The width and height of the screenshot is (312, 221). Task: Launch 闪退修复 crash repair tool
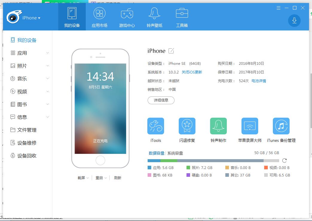point(187,125)
